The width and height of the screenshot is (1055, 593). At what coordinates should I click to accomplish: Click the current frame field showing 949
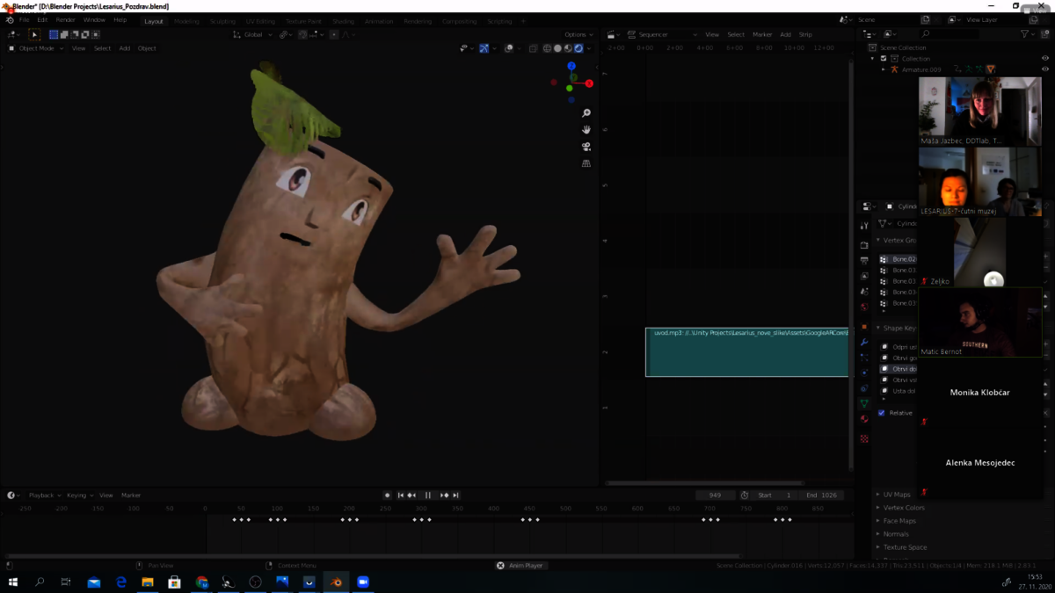coord(715,495)
